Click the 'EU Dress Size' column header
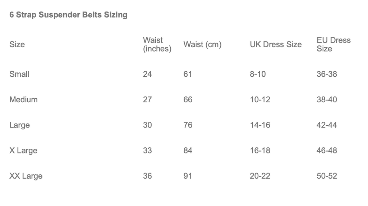The image size is (368, 206). click(333, 45)
